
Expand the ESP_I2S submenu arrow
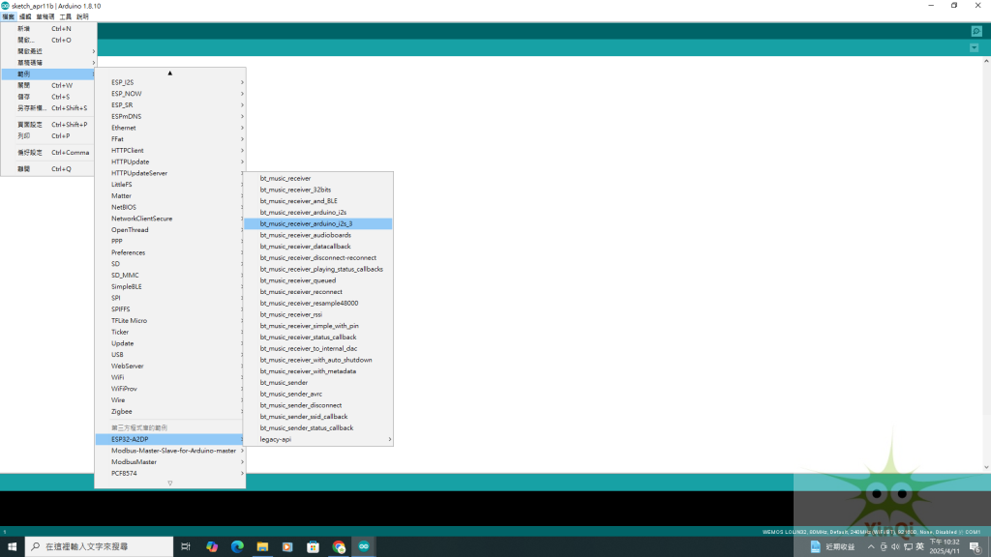pos(242,82)
